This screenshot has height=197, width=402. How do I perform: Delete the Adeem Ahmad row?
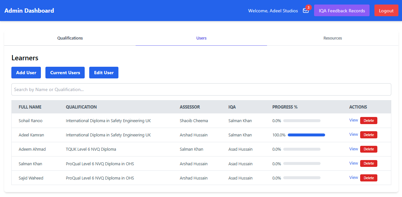369,149
